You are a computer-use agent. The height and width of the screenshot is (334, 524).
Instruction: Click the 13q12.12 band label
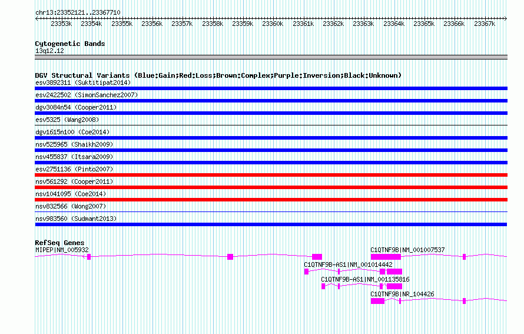(x=49, y=51)
